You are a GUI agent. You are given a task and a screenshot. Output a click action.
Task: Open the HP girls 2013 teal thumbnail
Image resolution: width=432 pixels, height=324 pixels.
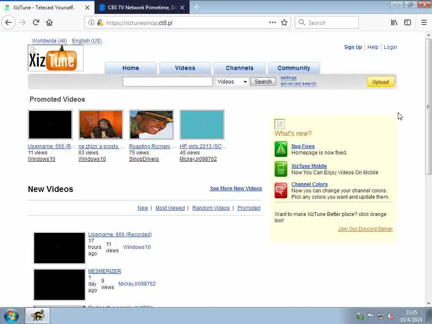(x=202, y=124)
